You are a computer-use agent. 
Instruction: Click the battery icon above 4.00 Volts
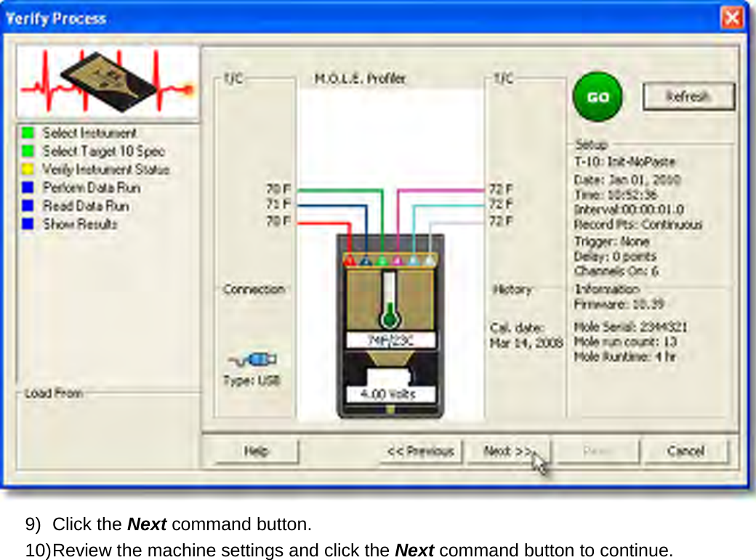pyautogui.click(x=388, y=376)
